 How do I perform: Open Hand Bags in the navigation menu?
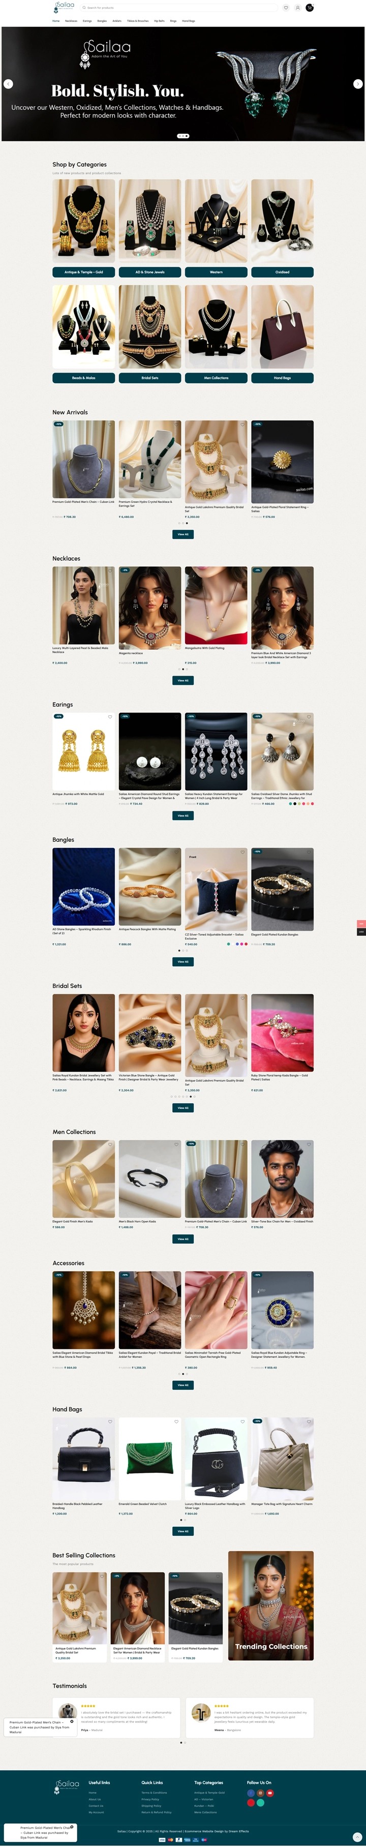click(x=188, y=21)
